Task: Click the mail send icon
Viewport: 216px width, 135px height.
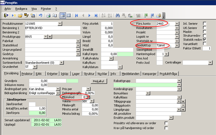Action: 158,16
